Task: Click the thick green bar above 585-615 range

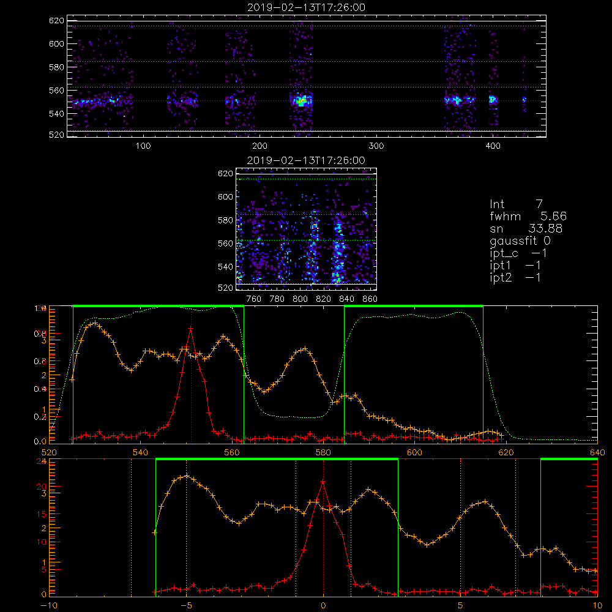Action: click(x=414, y=307)
